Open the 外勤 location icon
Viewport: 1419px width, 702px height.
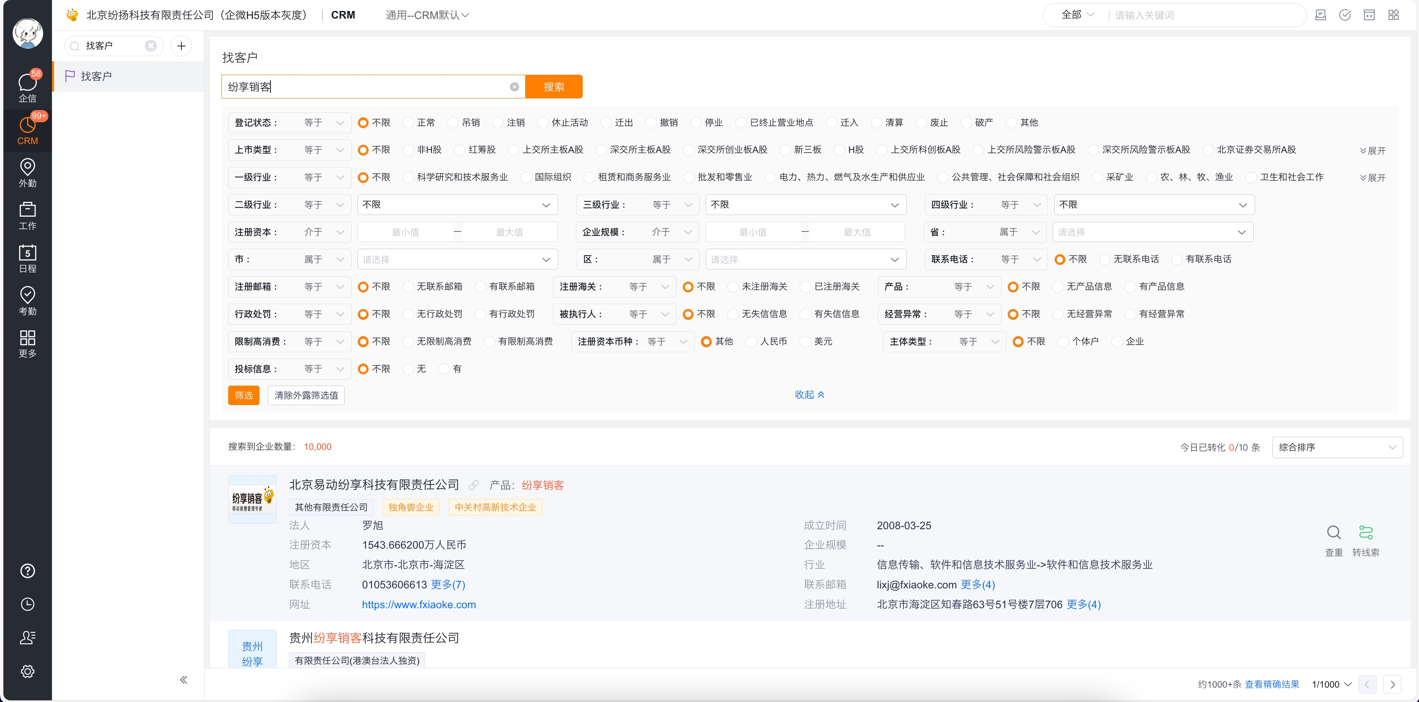coord(27,173)
